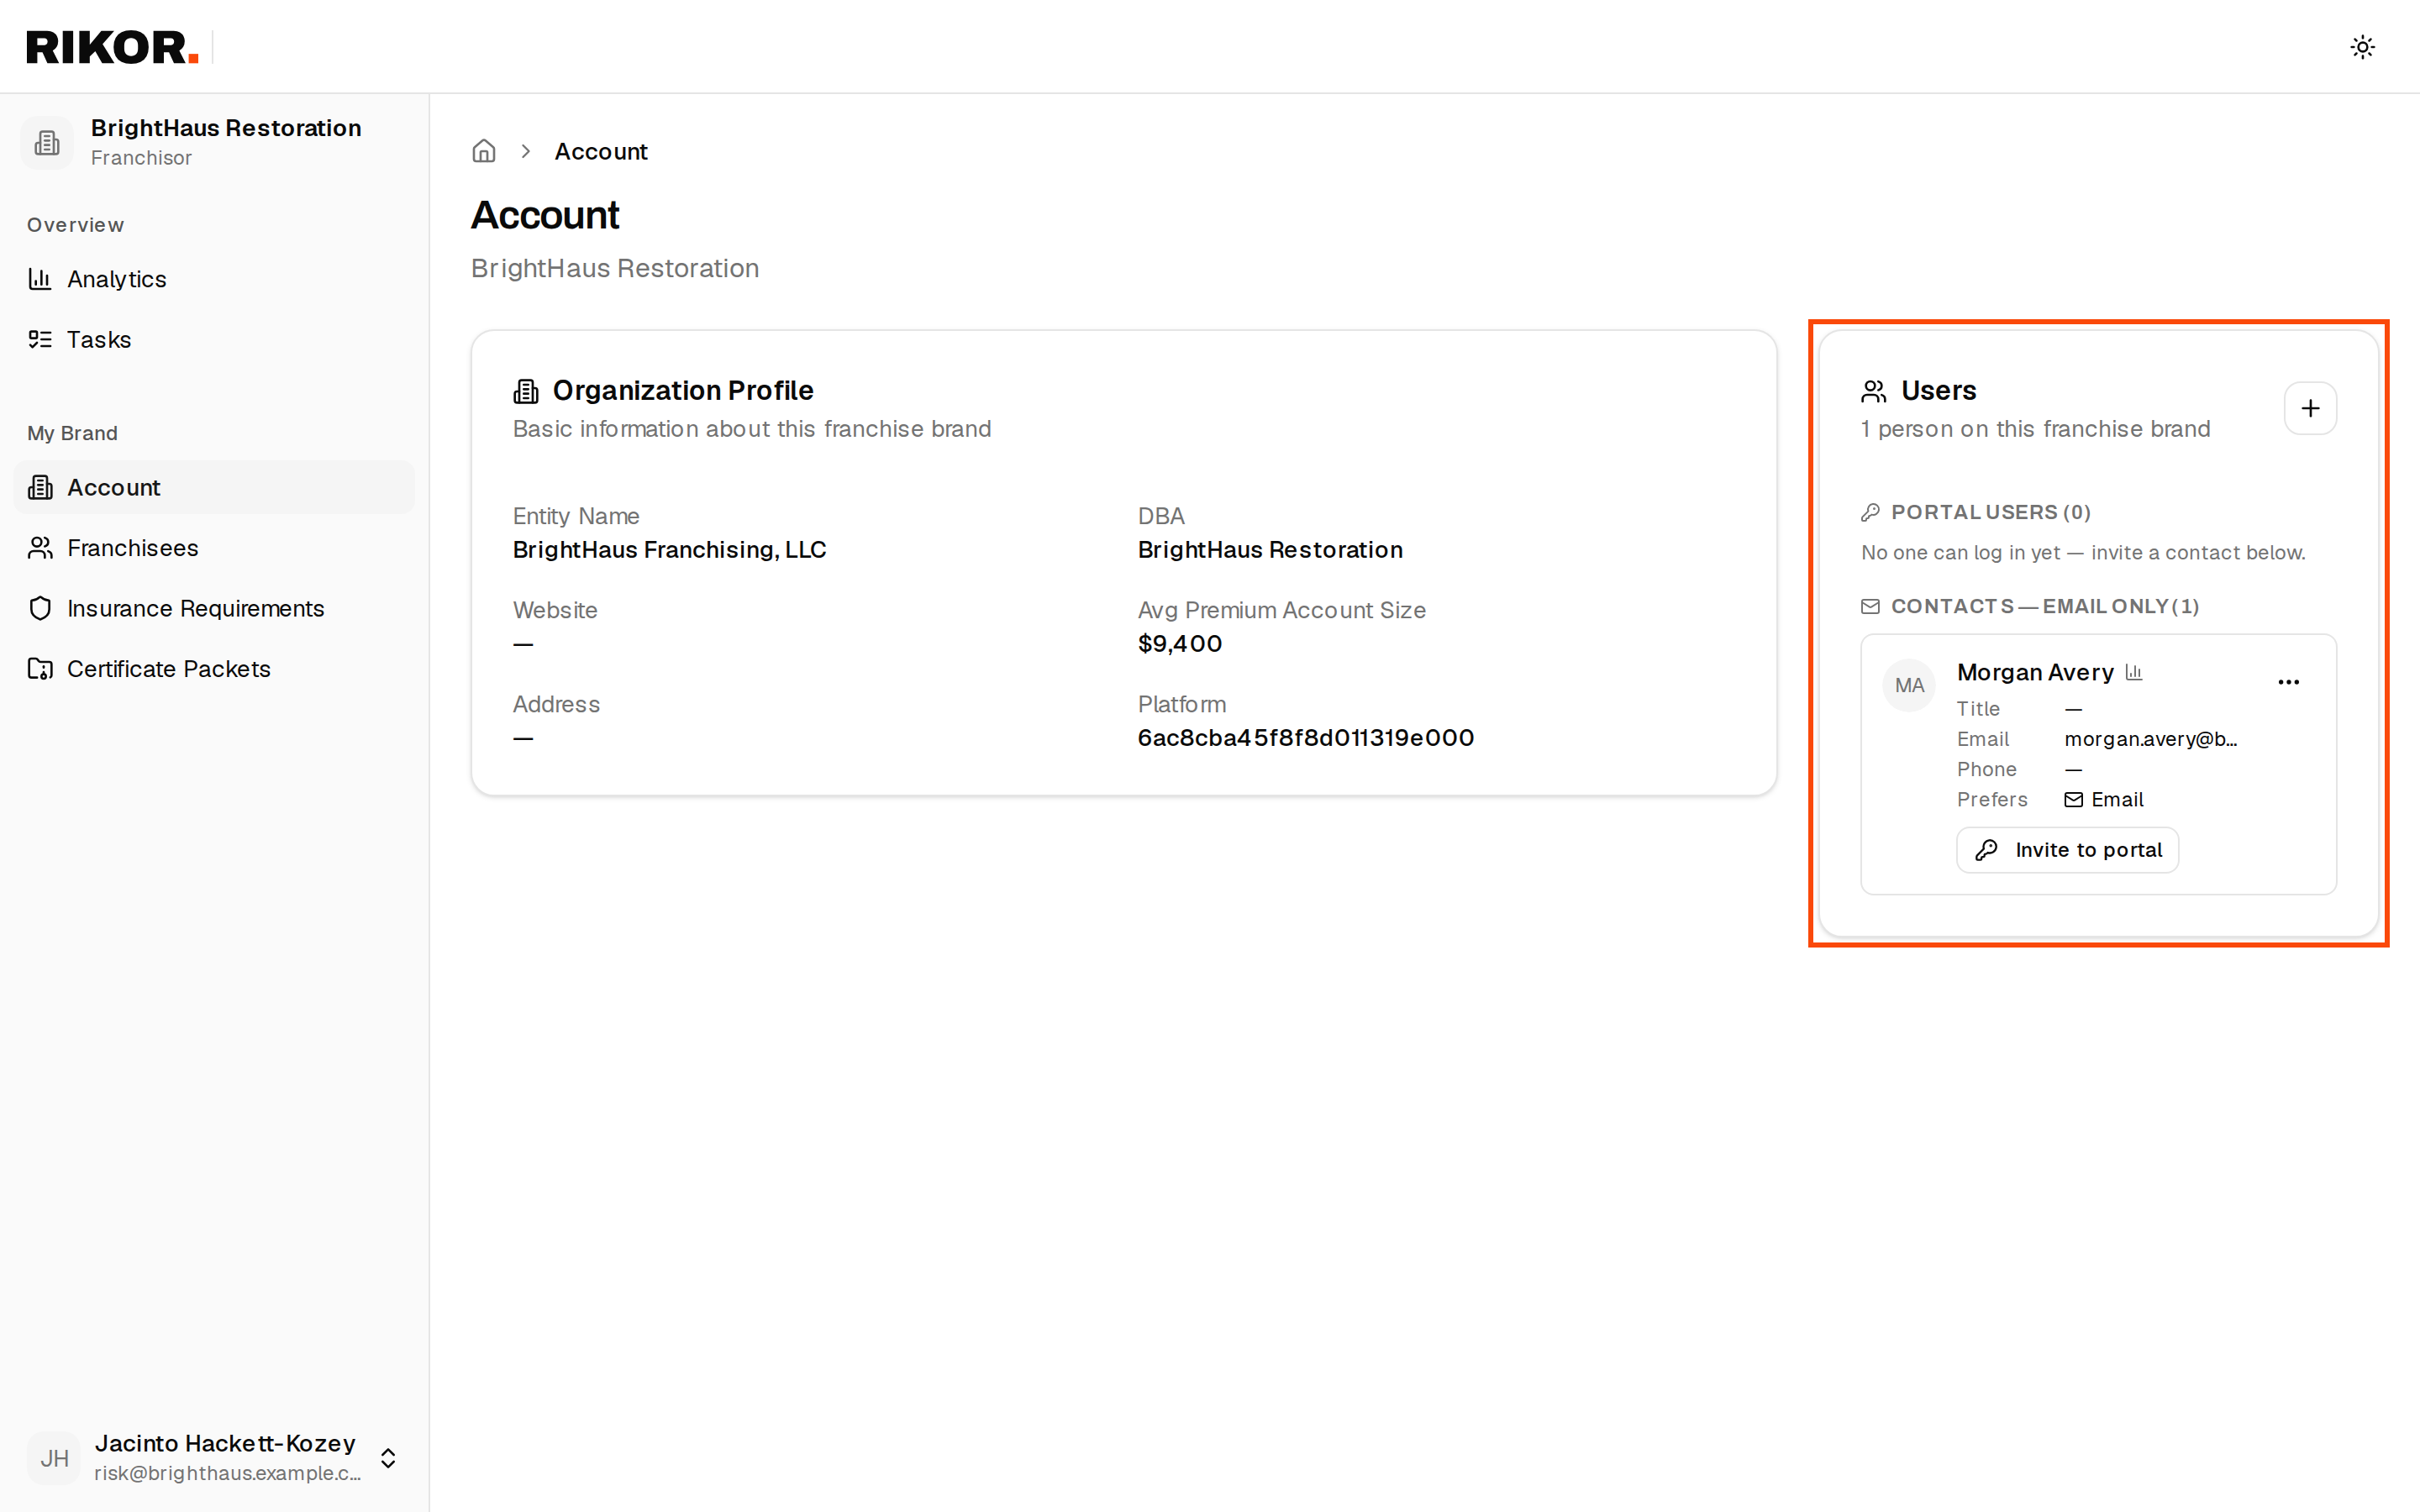This screenshot has height=1512, width=2420.
Task: Open Insurance Requirements page
Action: pyautogui.click(x=214, y=608)
